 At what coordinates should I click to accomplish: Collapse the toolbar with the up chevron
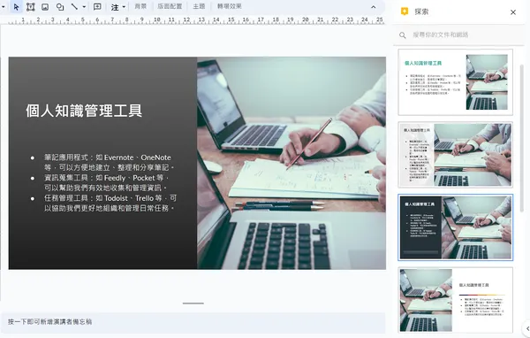(373, 7)
